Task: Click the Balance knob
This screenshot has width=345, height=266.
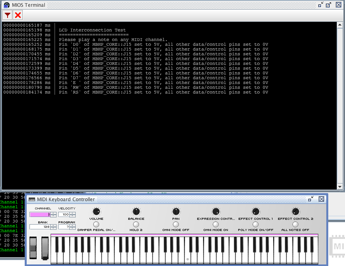Action: (x=136, y=211)
